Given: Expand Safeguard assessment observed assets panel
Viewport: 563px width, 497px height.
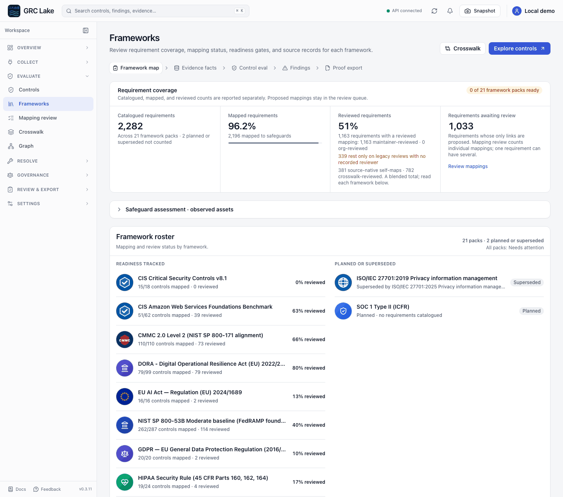Looking at the screenshot, I should 330,209.
